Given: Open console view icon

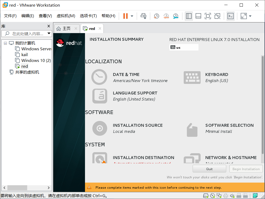Looking at the screenshot, I should point(230,16).
